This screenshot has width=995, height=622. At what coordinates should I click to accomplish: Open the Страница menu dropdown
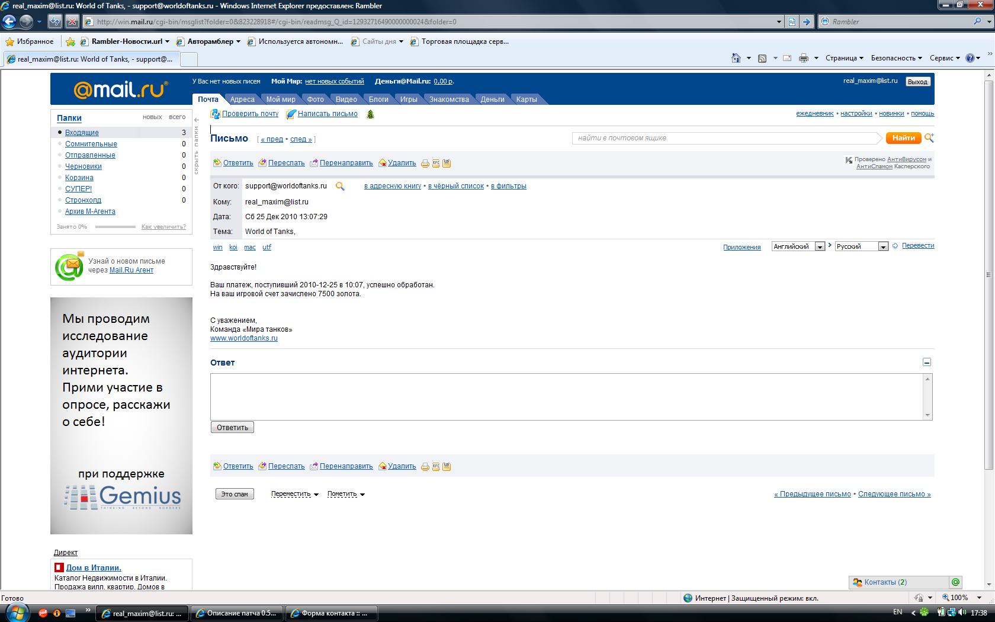click(x=844, y=58)
